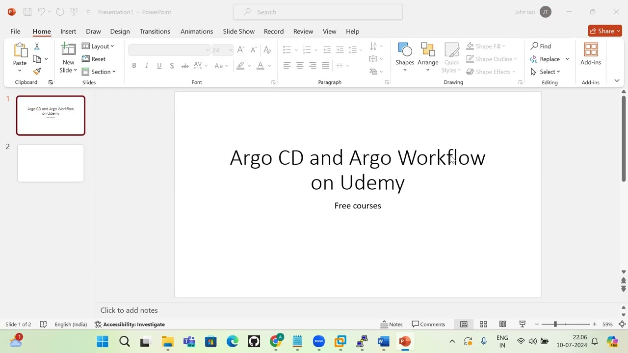Open Paragraph dialog launcher

[387, 82]
